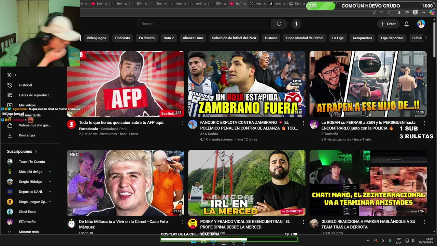Open the AFP Scotiabank video thumbnail
This screenshot has height=246, width=437.
125,84
